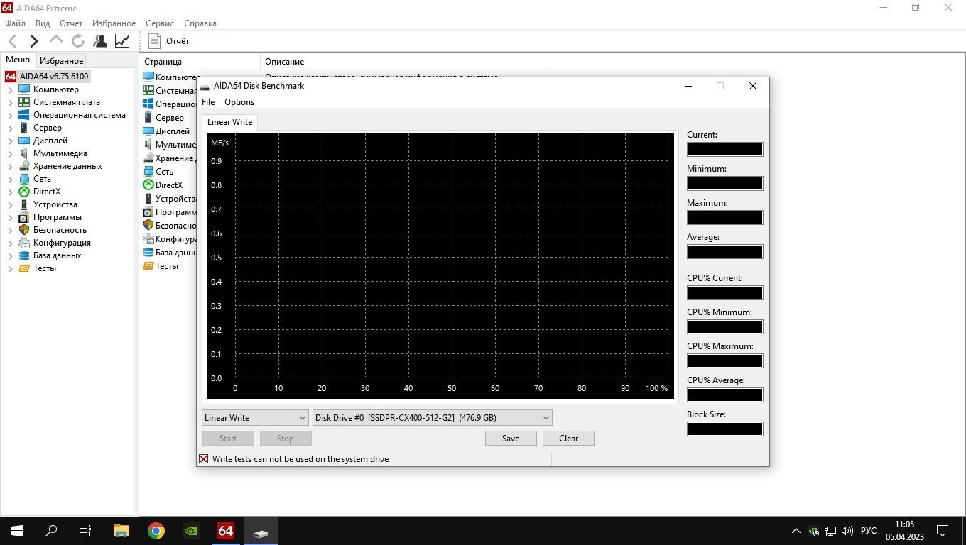Open the user account toolbar icon
The width and height of the screenshot is (966, 545).
(100, 41)
